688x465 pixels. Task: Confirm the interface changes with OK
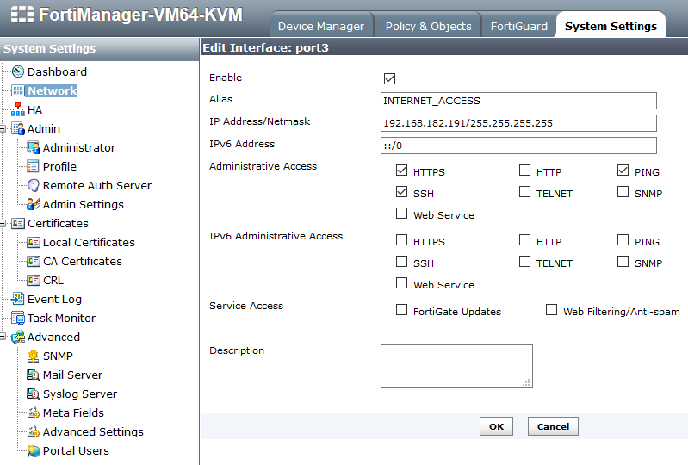[496, 426]
